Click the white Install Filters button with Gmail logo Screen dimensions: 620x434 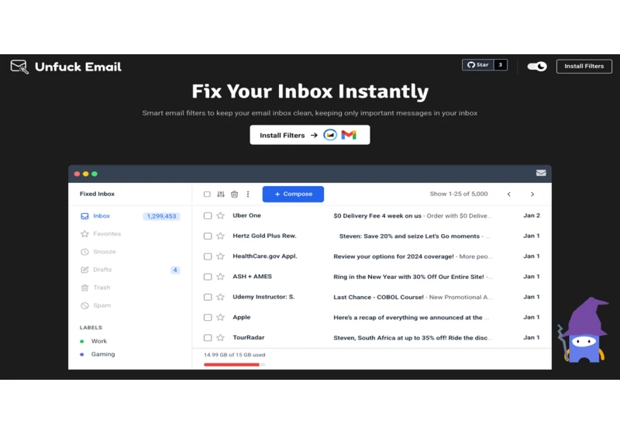click(309, 135)
